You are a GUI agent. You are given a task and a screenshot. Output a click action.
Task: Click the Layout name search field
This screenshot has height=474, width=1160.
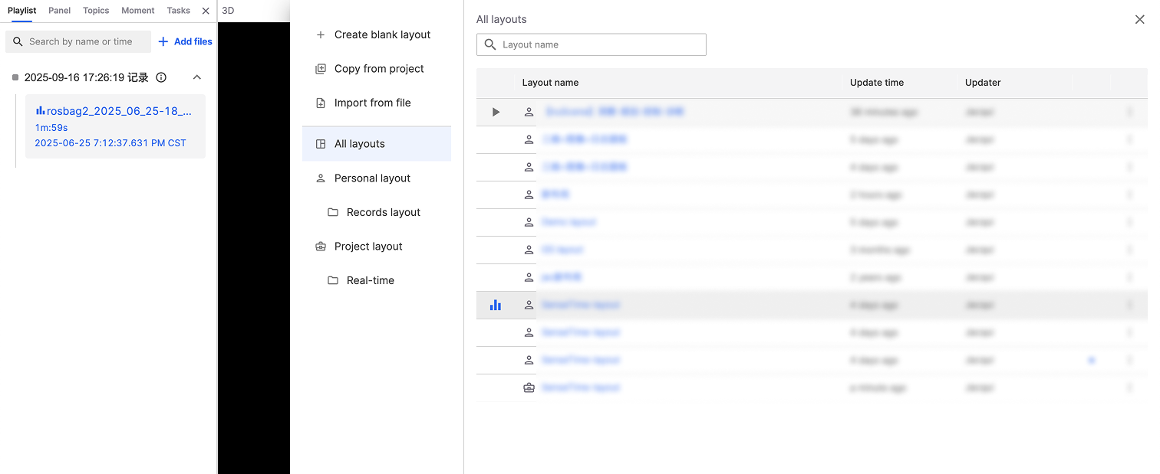(598, 44)
